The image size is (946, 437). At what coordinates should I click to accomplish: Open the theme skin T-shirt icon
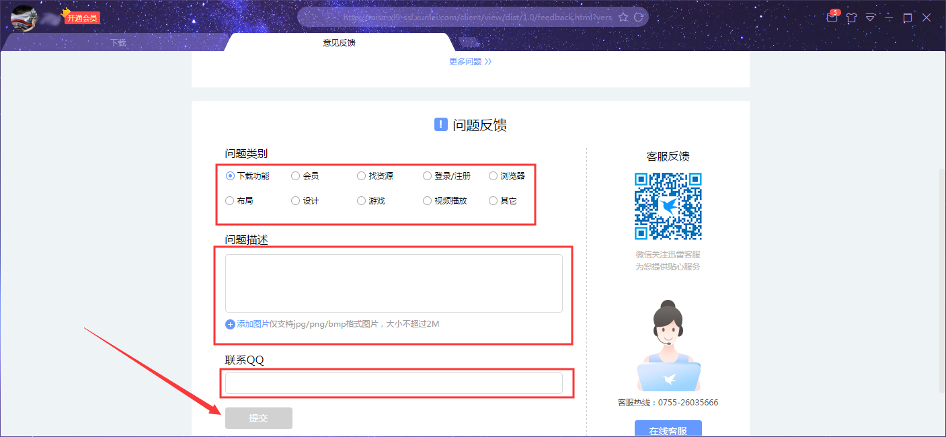click(851, 17)
